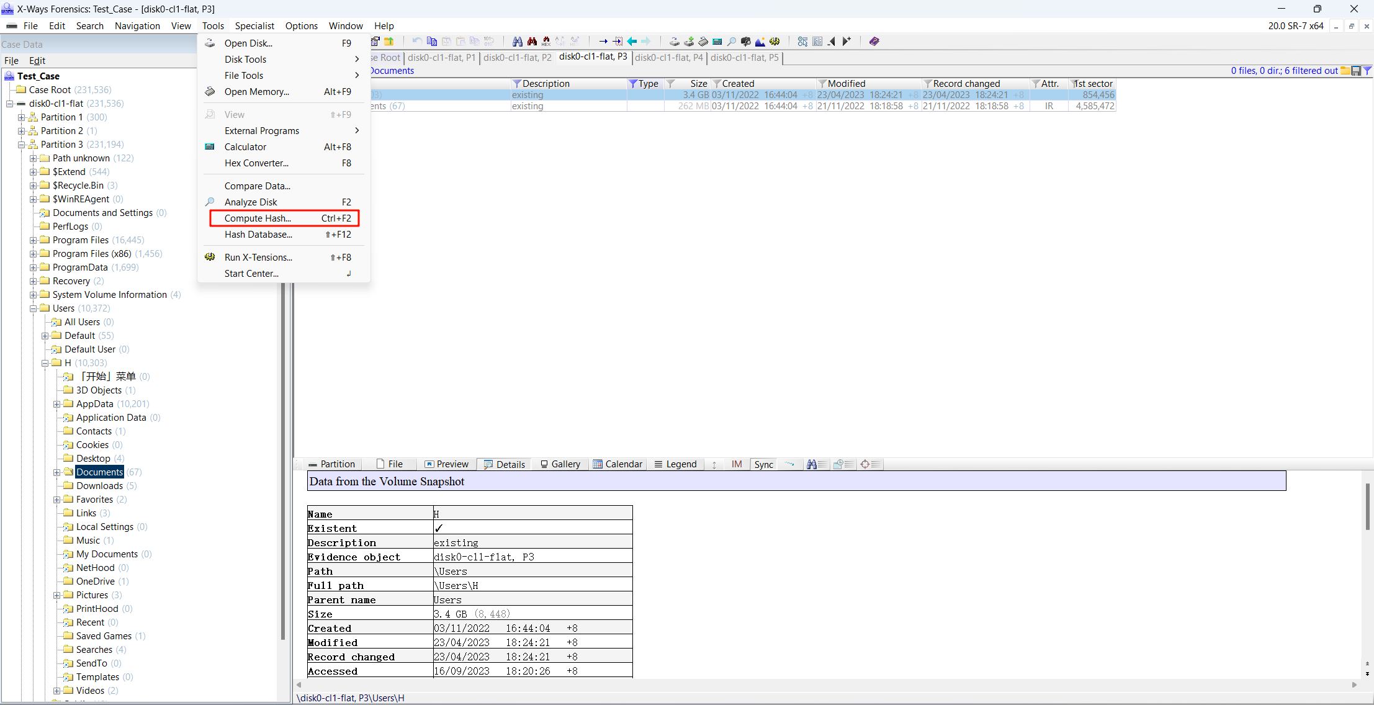The image size is (1374, 705).
Task: Switch to Calendar view mode
Action: click(618, 464)
